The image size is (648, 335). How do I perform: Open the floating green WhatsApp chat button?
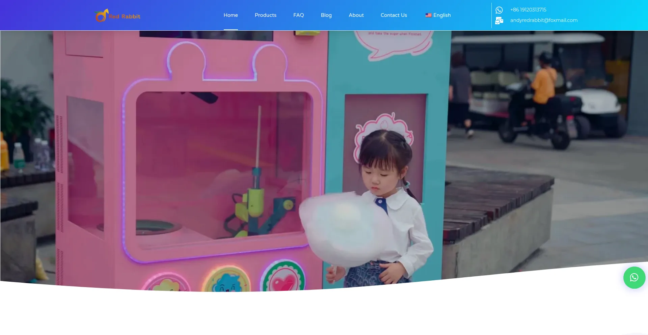coord(634,278)
